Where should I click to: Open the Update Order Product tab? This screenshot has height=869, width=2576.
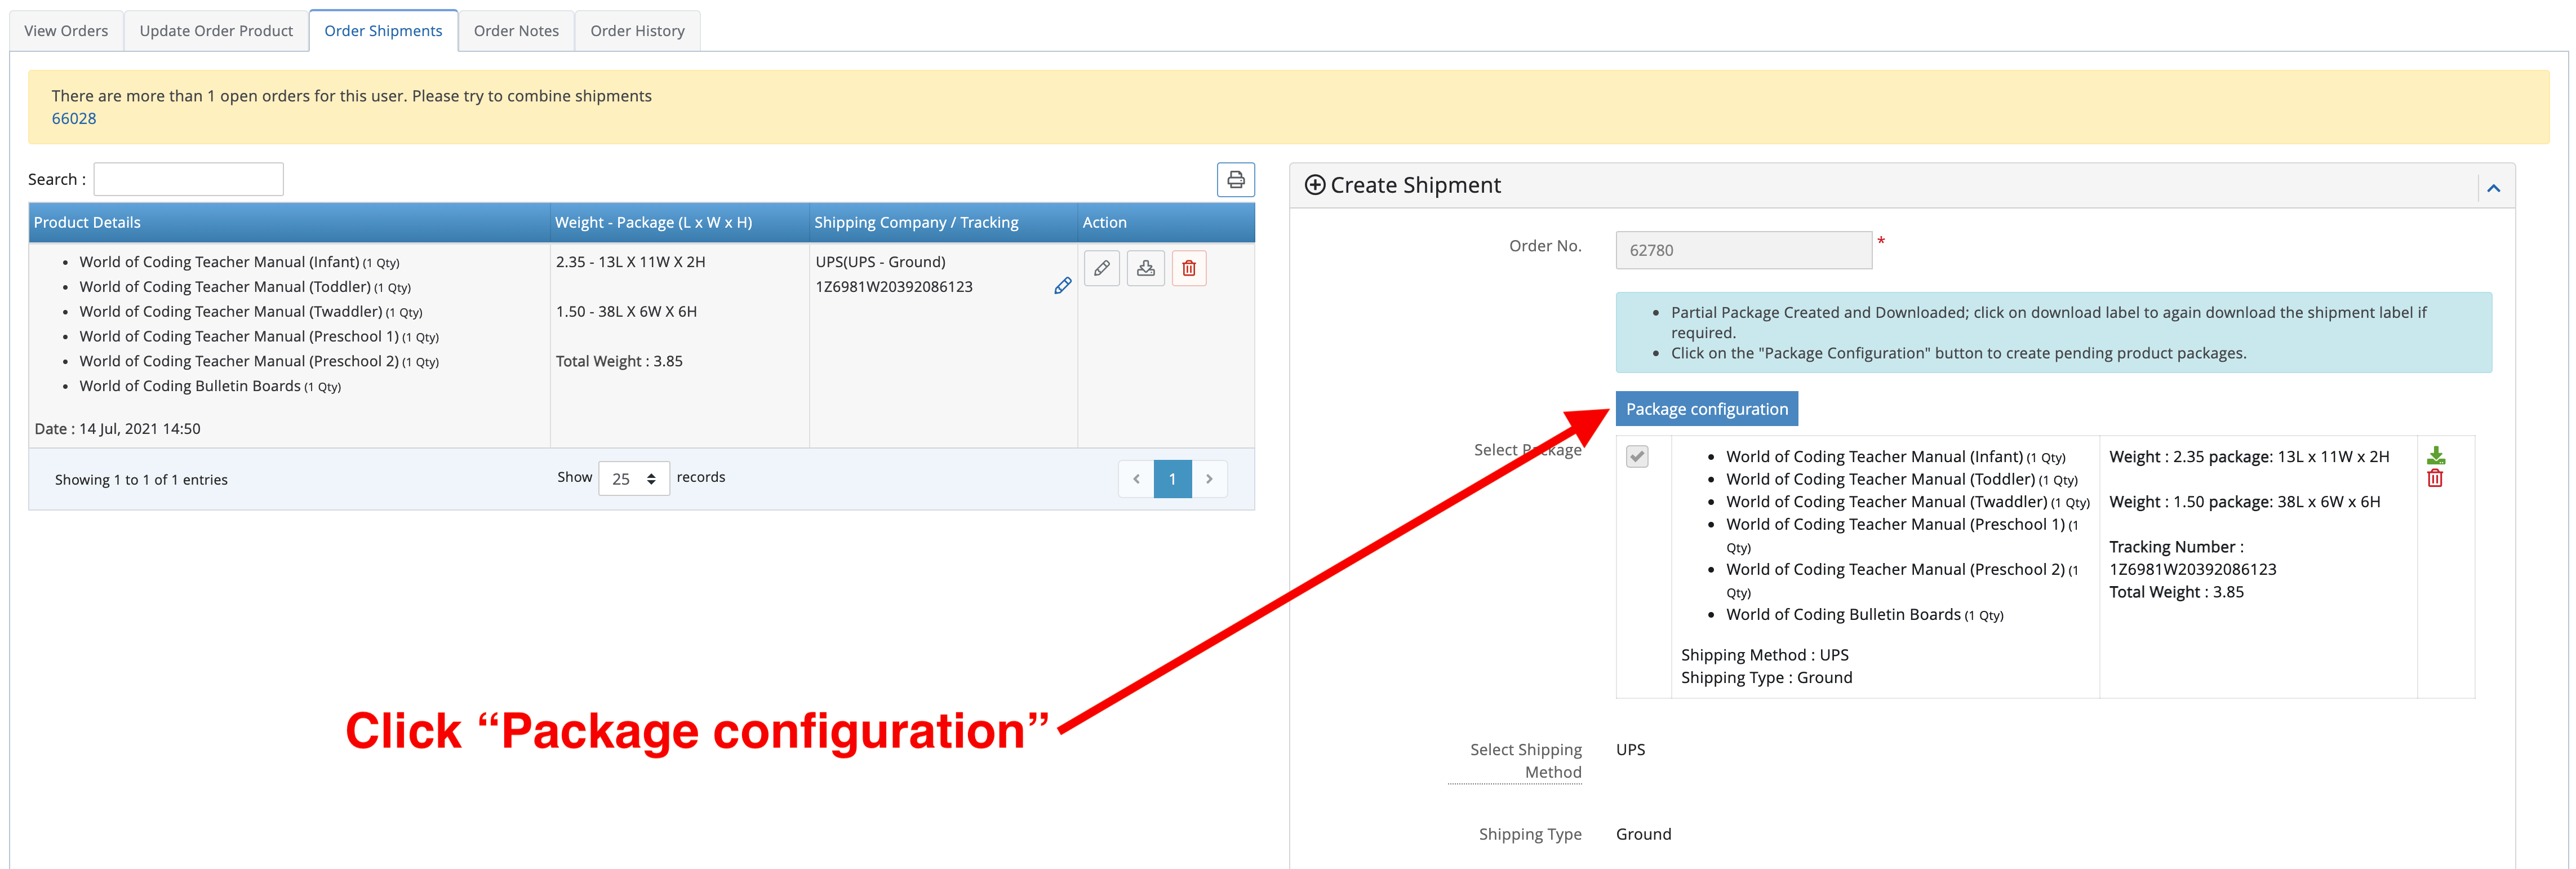coord(216,31)
